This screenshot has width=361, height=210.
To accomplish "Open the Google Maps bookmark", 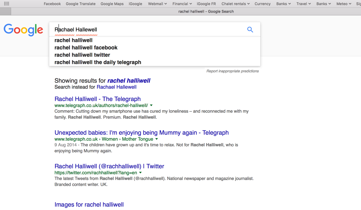I will click(x=112, y=4).
